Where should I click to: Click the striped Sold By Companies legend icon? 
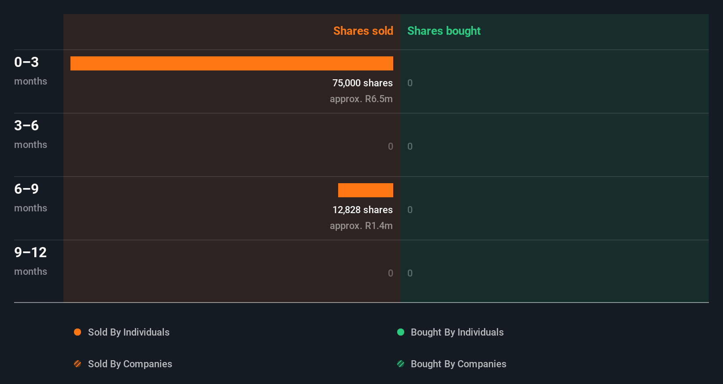[x=77, y=364]
